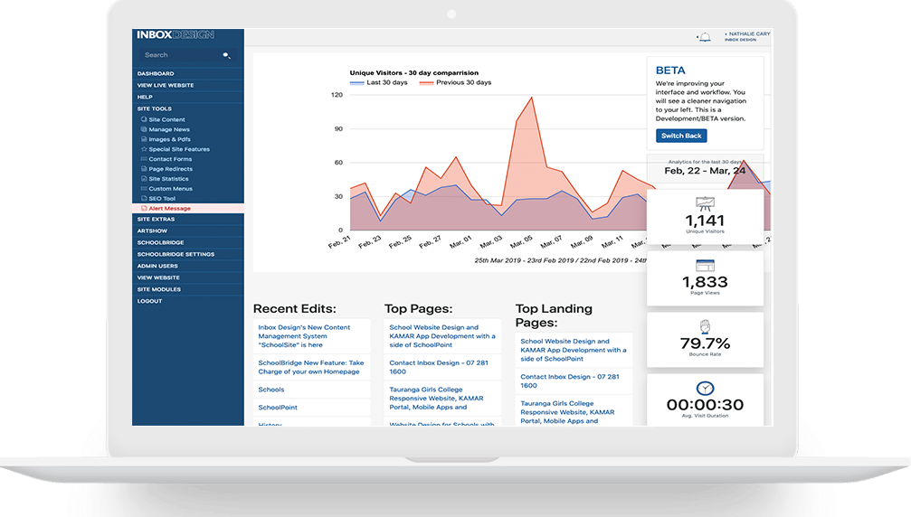The height and width of the screenshot is (517, 911).
Task: Click the Feb, 22 - Mar, 24 date range
Action: [x=705, y=171]
